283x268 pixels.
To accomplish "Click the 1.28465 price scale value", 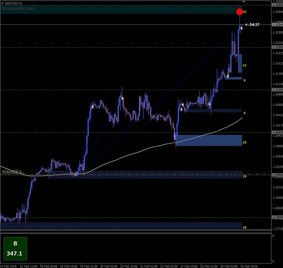I will pyautogui.click(x=278, y=198).
